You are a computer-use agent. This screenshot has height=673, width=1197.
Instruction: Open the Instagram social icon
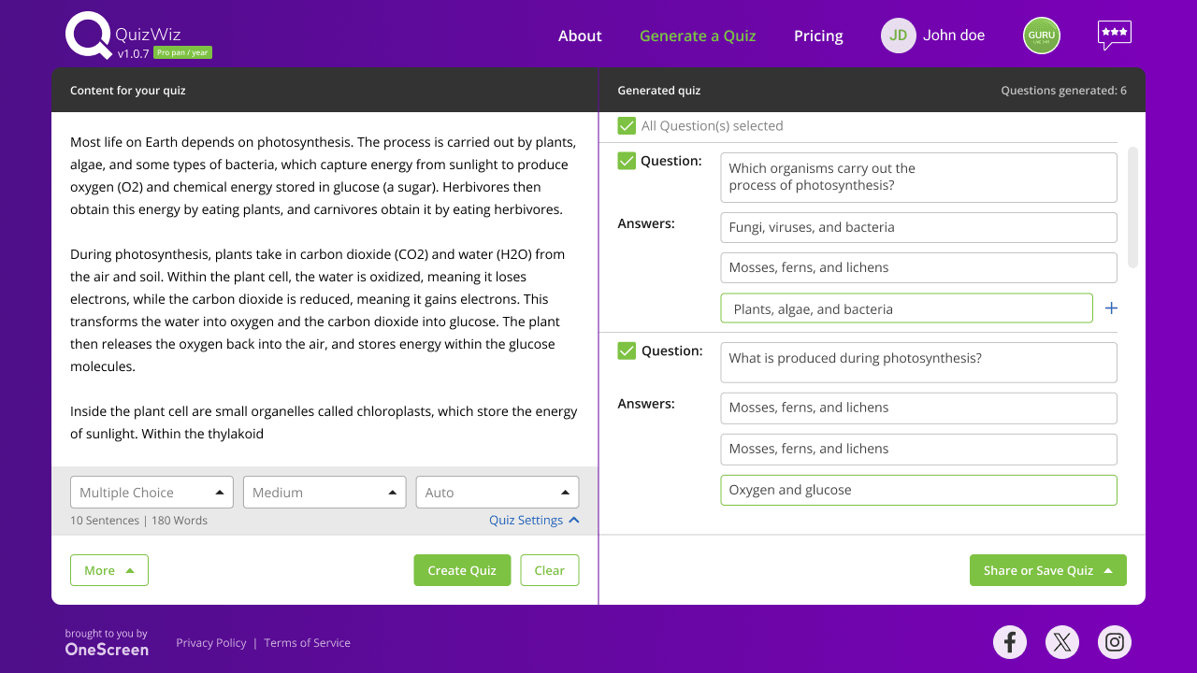click(1114, 642)
